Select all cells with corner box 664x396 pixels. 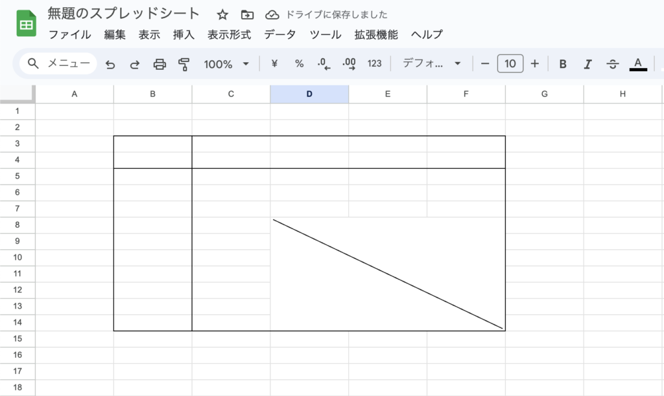18,94
